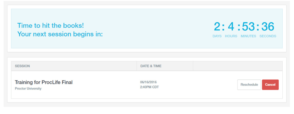Cancel the Training for ProcLife Final session
The height and width of the screenshot is (114, 294).
click(270, 85)
